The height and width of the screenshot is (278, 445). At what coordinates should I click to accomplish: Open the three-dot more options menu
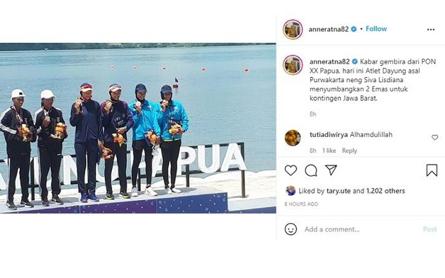point(431,29)
